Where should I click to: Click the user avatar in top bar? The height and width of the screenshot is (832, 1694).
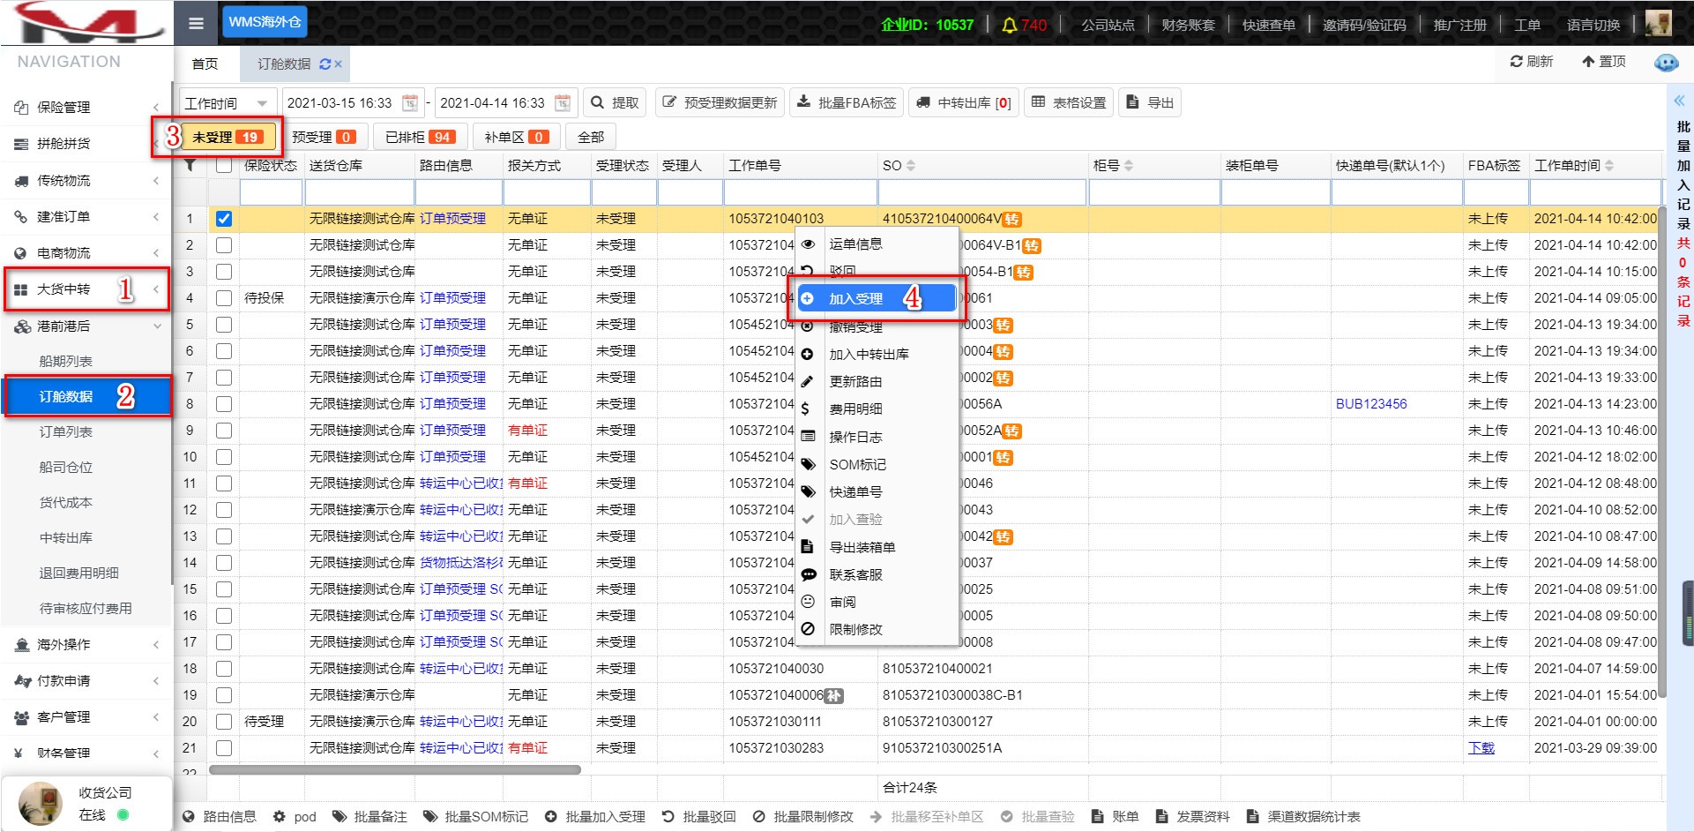1658,23
